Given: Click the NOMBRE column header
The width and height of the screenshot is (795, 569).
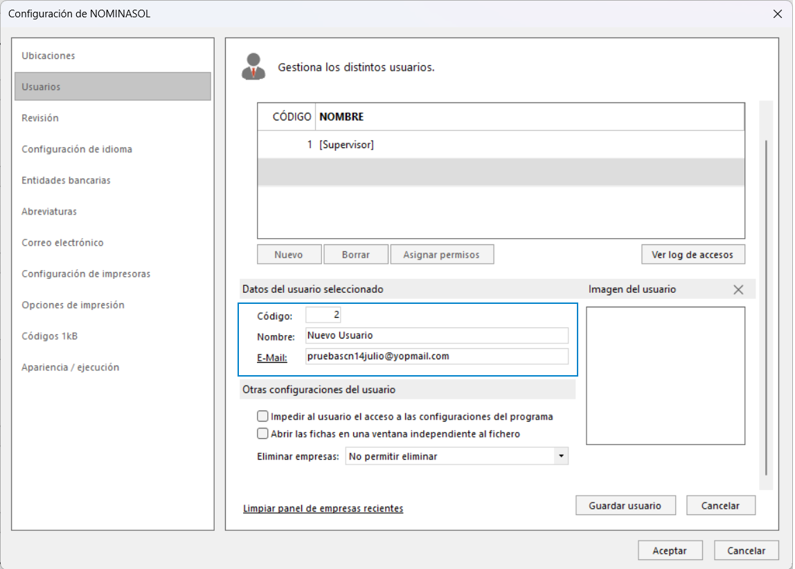Looking at the screenshot, I should [x=530, y=117].
